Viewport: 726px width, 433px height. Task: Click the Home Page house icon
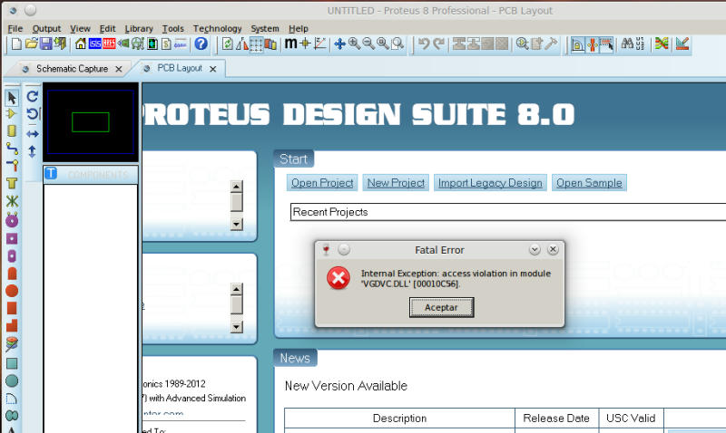pos(81,43)
